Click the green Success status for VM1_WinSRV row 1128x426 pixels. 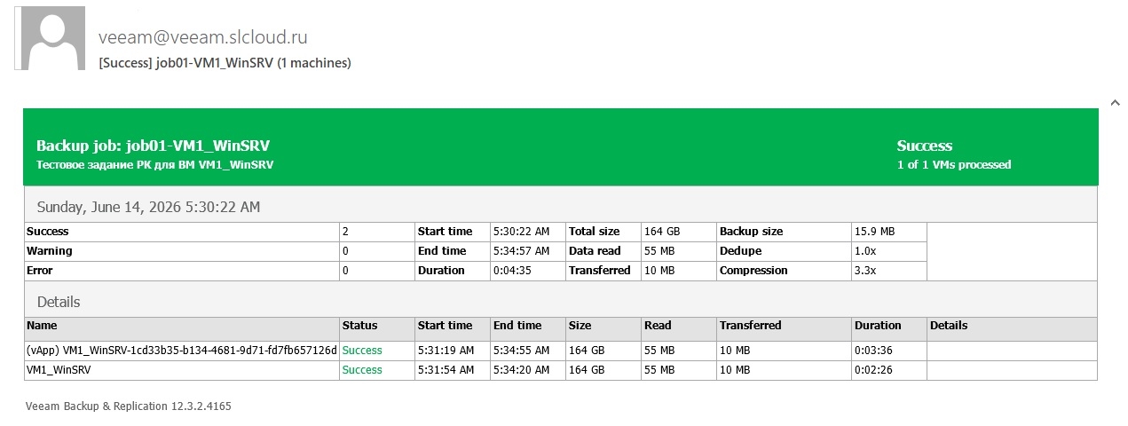point(362,370)
